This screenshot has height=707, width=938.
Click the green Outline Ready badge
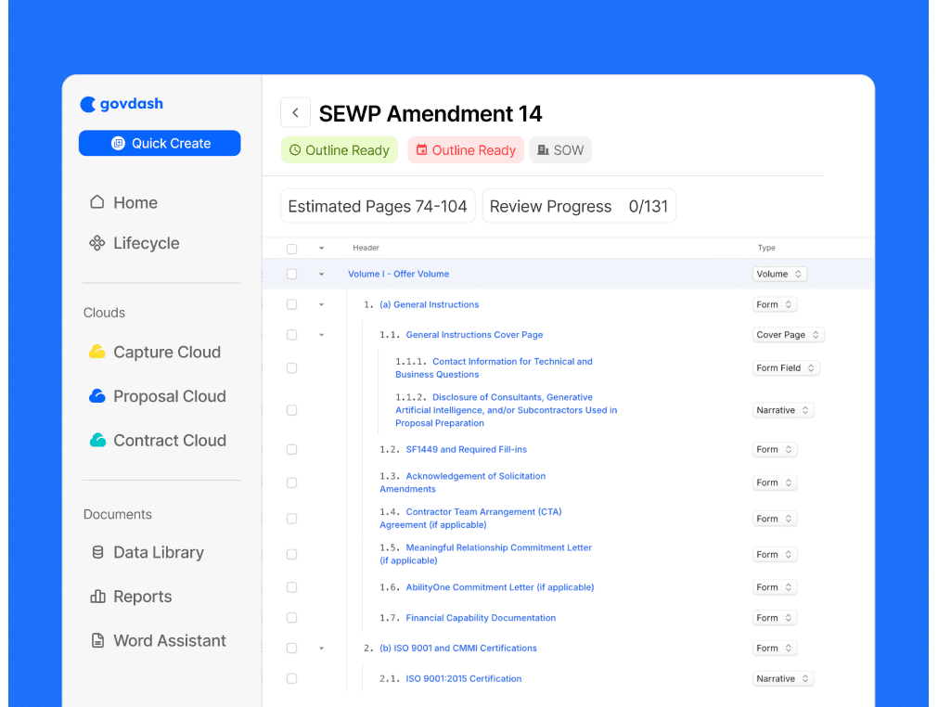click(x=340, y=150)
